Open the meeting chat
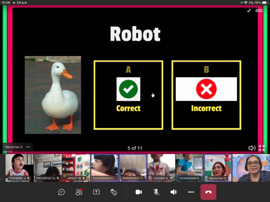 [x=61, y=192]
